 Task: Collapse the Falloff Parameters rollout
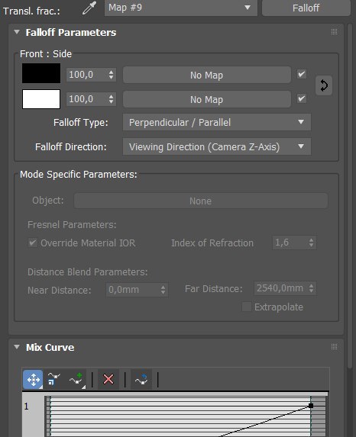17,32
